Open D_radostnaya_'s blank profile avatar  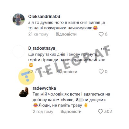19,51
